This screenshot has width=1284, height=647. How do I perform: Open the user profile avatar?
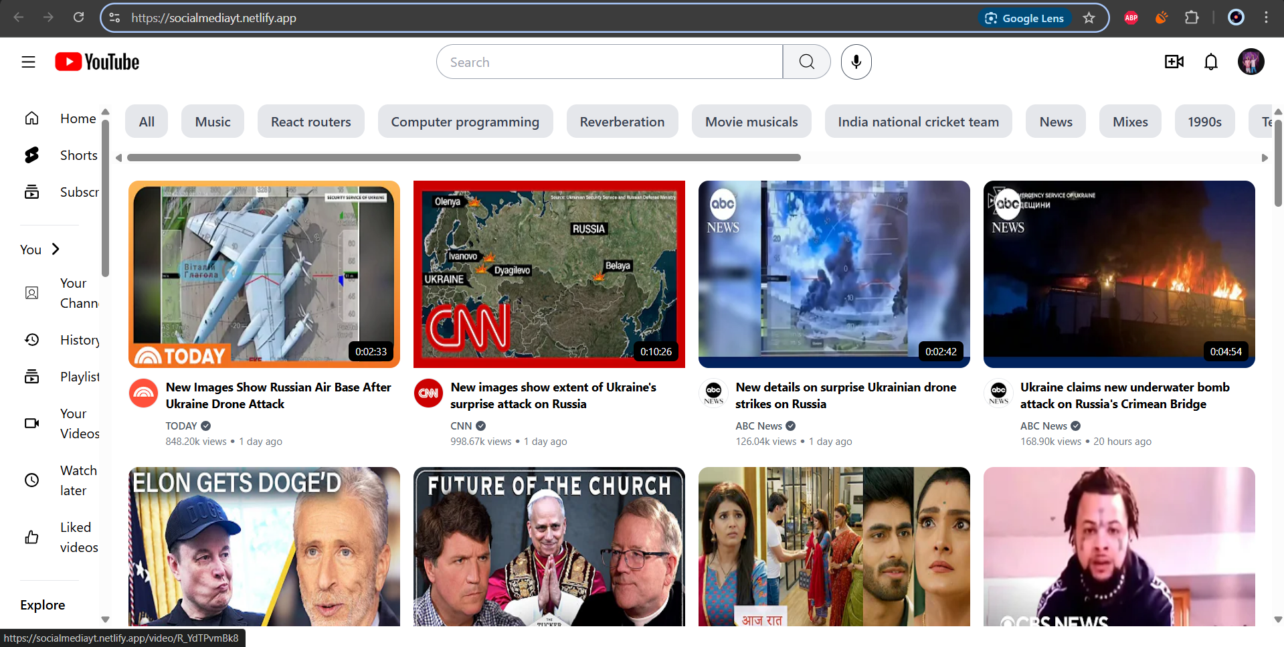(1250, 62)
